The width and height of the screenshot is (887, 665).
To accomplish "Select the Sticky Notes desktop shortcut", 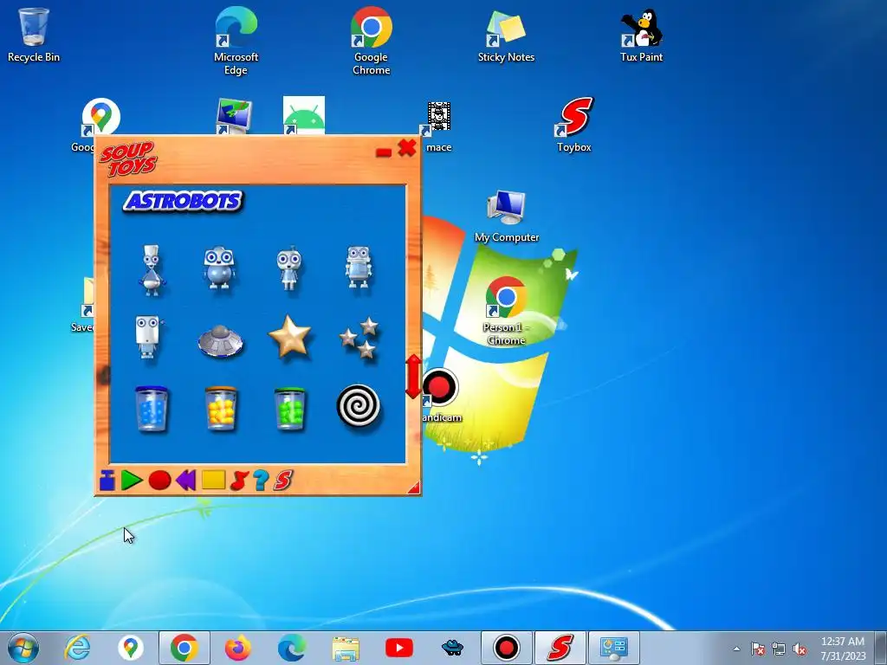I will coord(506,35).
